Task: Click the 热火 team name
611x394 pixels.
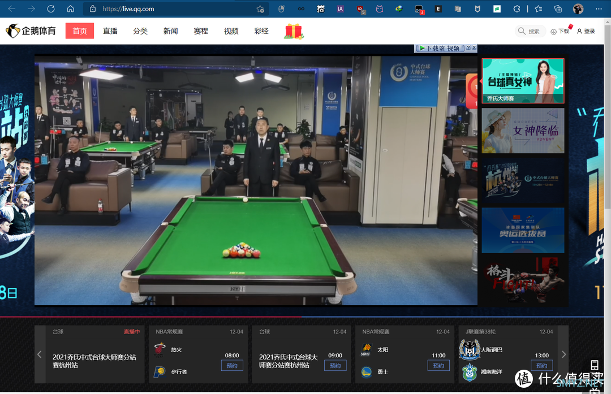Action: [x=177, y=349]
